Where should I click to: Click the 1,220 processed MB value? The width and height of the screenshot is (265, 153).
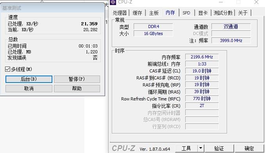[91, 52]
